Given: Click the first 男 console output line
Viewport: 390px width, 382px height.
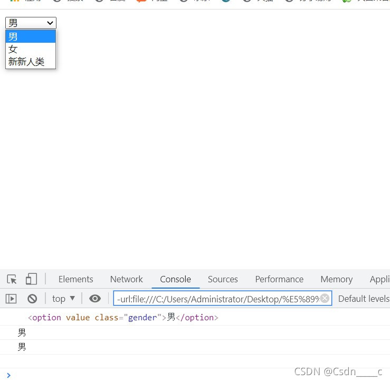Looking at the screenshot, I should 22,332.
